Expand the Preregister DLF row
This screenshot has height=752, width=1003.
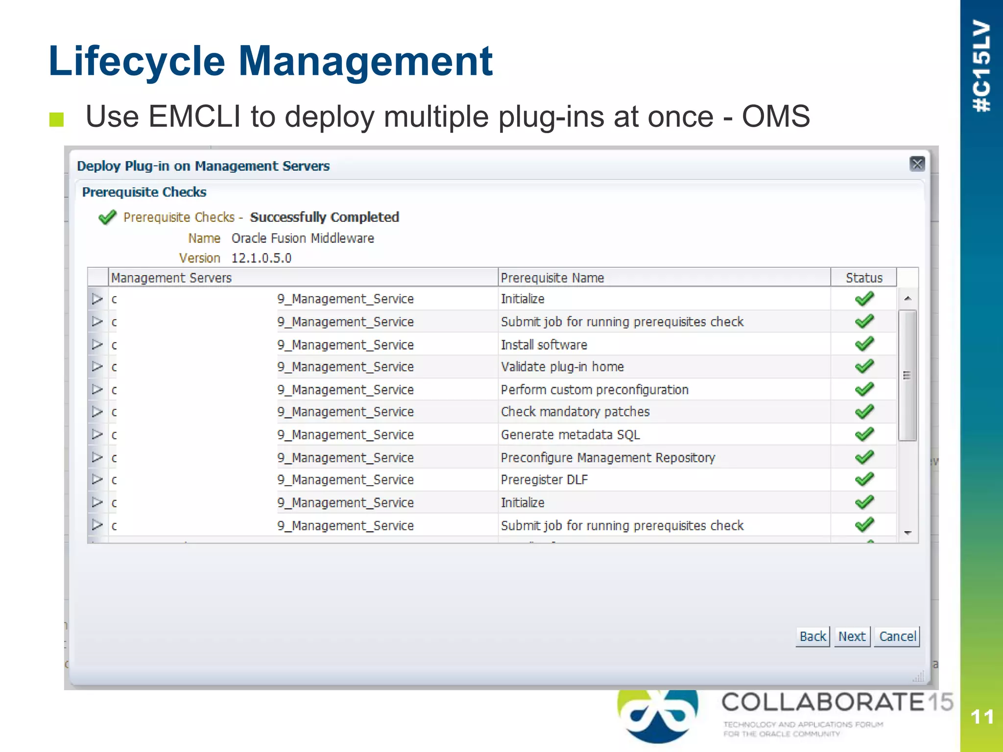point(97,479)
